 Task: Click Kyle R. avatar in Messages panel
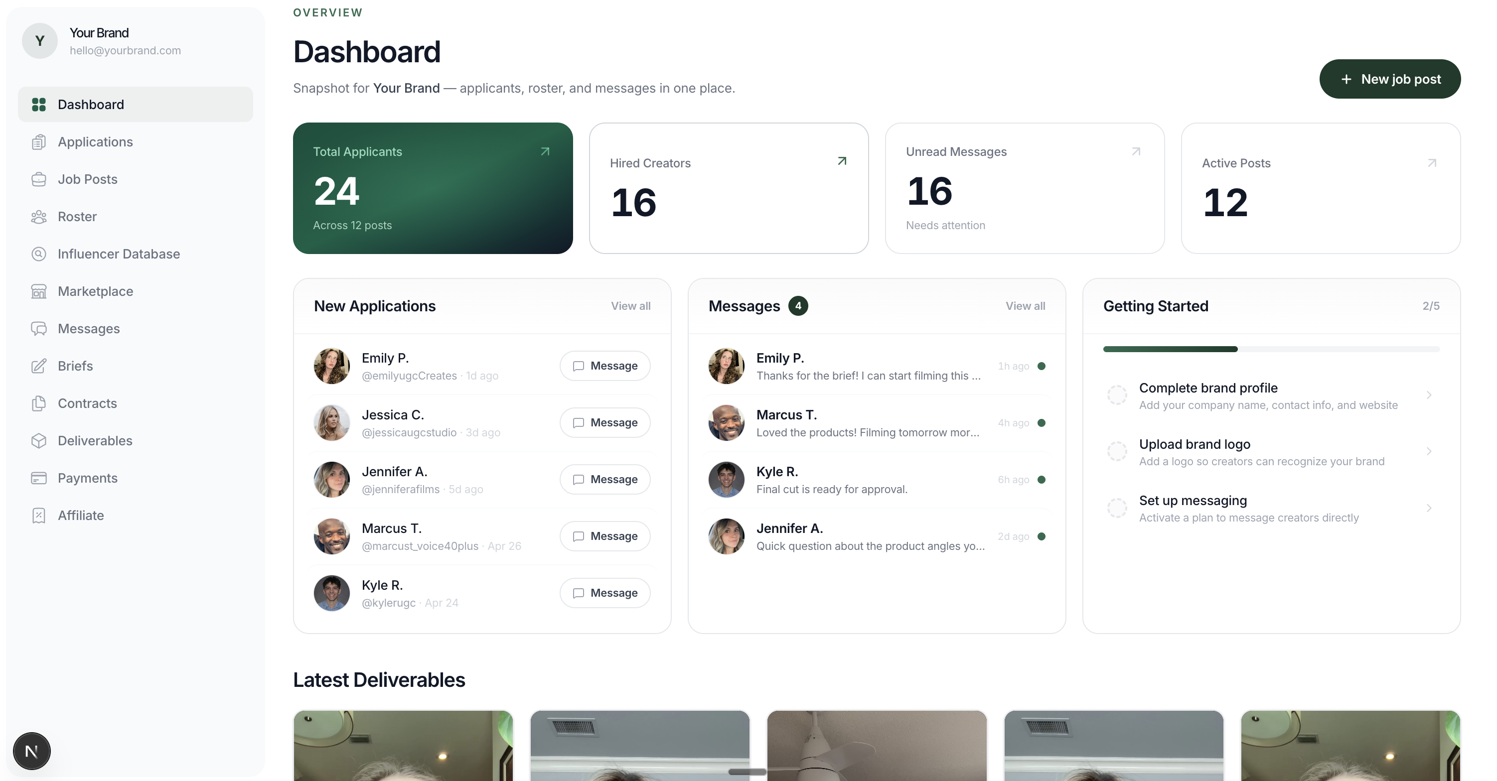tap(727, 480)
